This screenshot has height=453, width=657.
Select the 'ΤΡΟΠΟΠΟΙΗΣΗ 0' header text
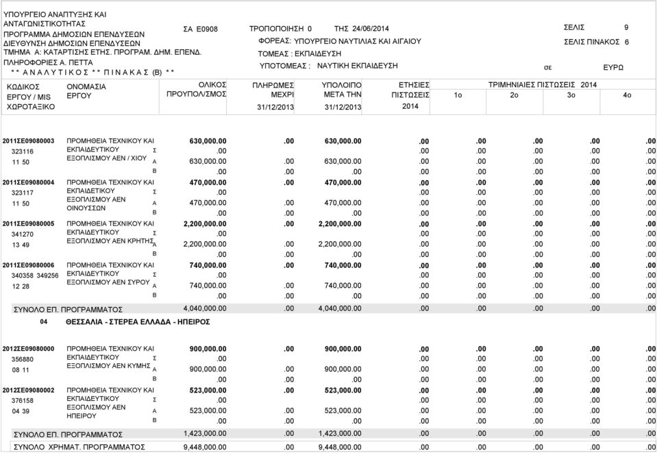click(280, 29)
